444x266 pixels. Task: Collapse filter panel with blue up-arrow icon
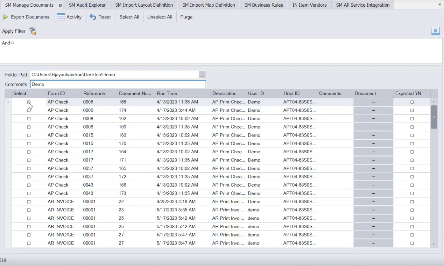435,31
